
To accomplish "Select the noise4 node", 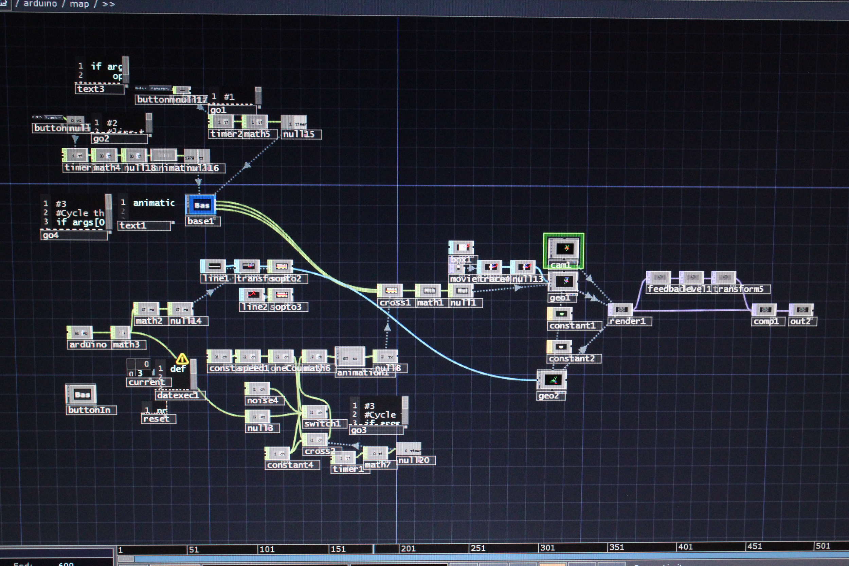I will [x=257, y=389].
